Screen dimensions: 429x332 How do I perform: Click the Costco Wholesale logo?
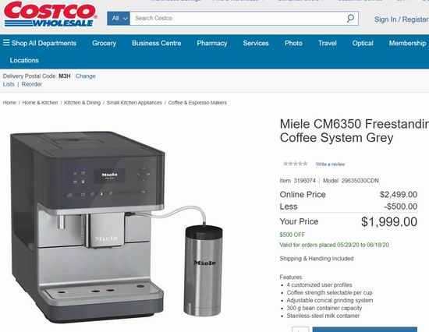coord(51,14)
